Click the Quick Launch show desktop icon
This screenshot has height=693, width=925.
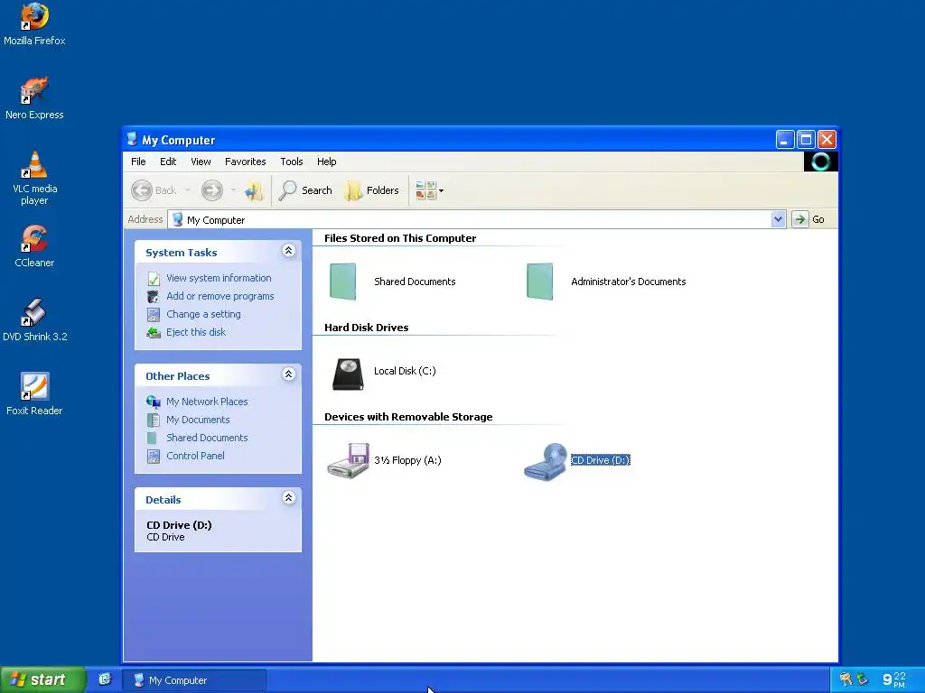click(105, 679)
